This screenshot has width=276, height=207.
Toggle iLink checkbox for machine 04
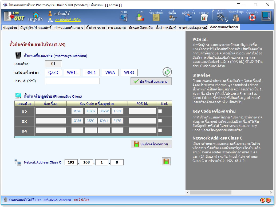(x=160, y=130)
